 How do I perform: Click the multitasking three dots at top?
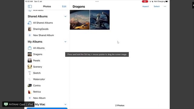point(97,2)
